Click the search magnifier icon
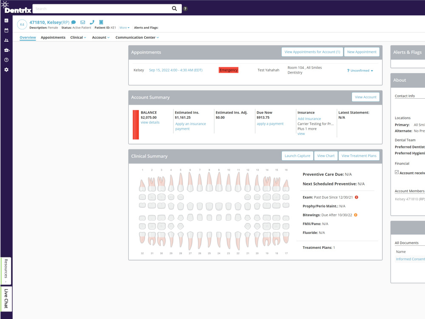 click(174, 9)
